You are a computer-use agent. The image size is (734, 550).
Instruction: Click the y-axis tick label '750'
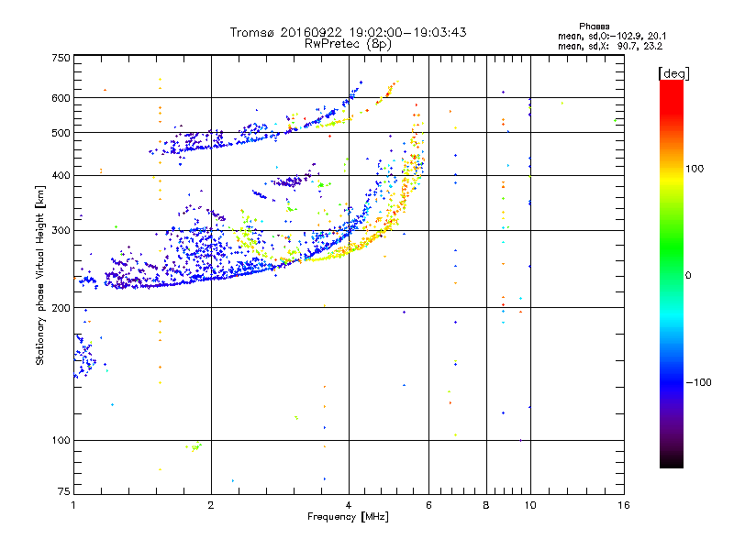pyautogui.click(x=61, y=58)
